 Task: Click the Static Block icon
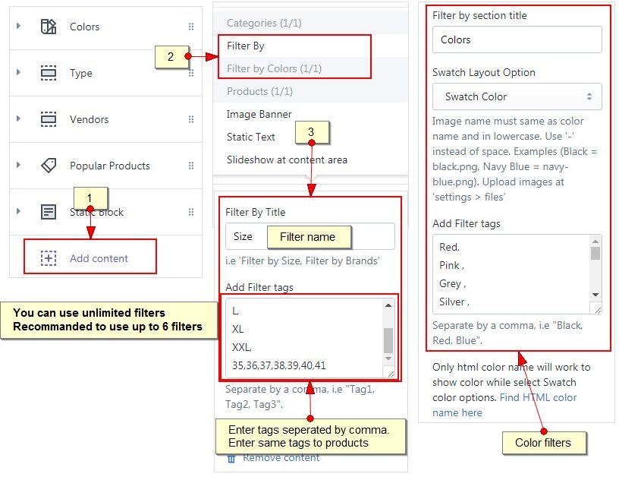[x=49, y=212]
